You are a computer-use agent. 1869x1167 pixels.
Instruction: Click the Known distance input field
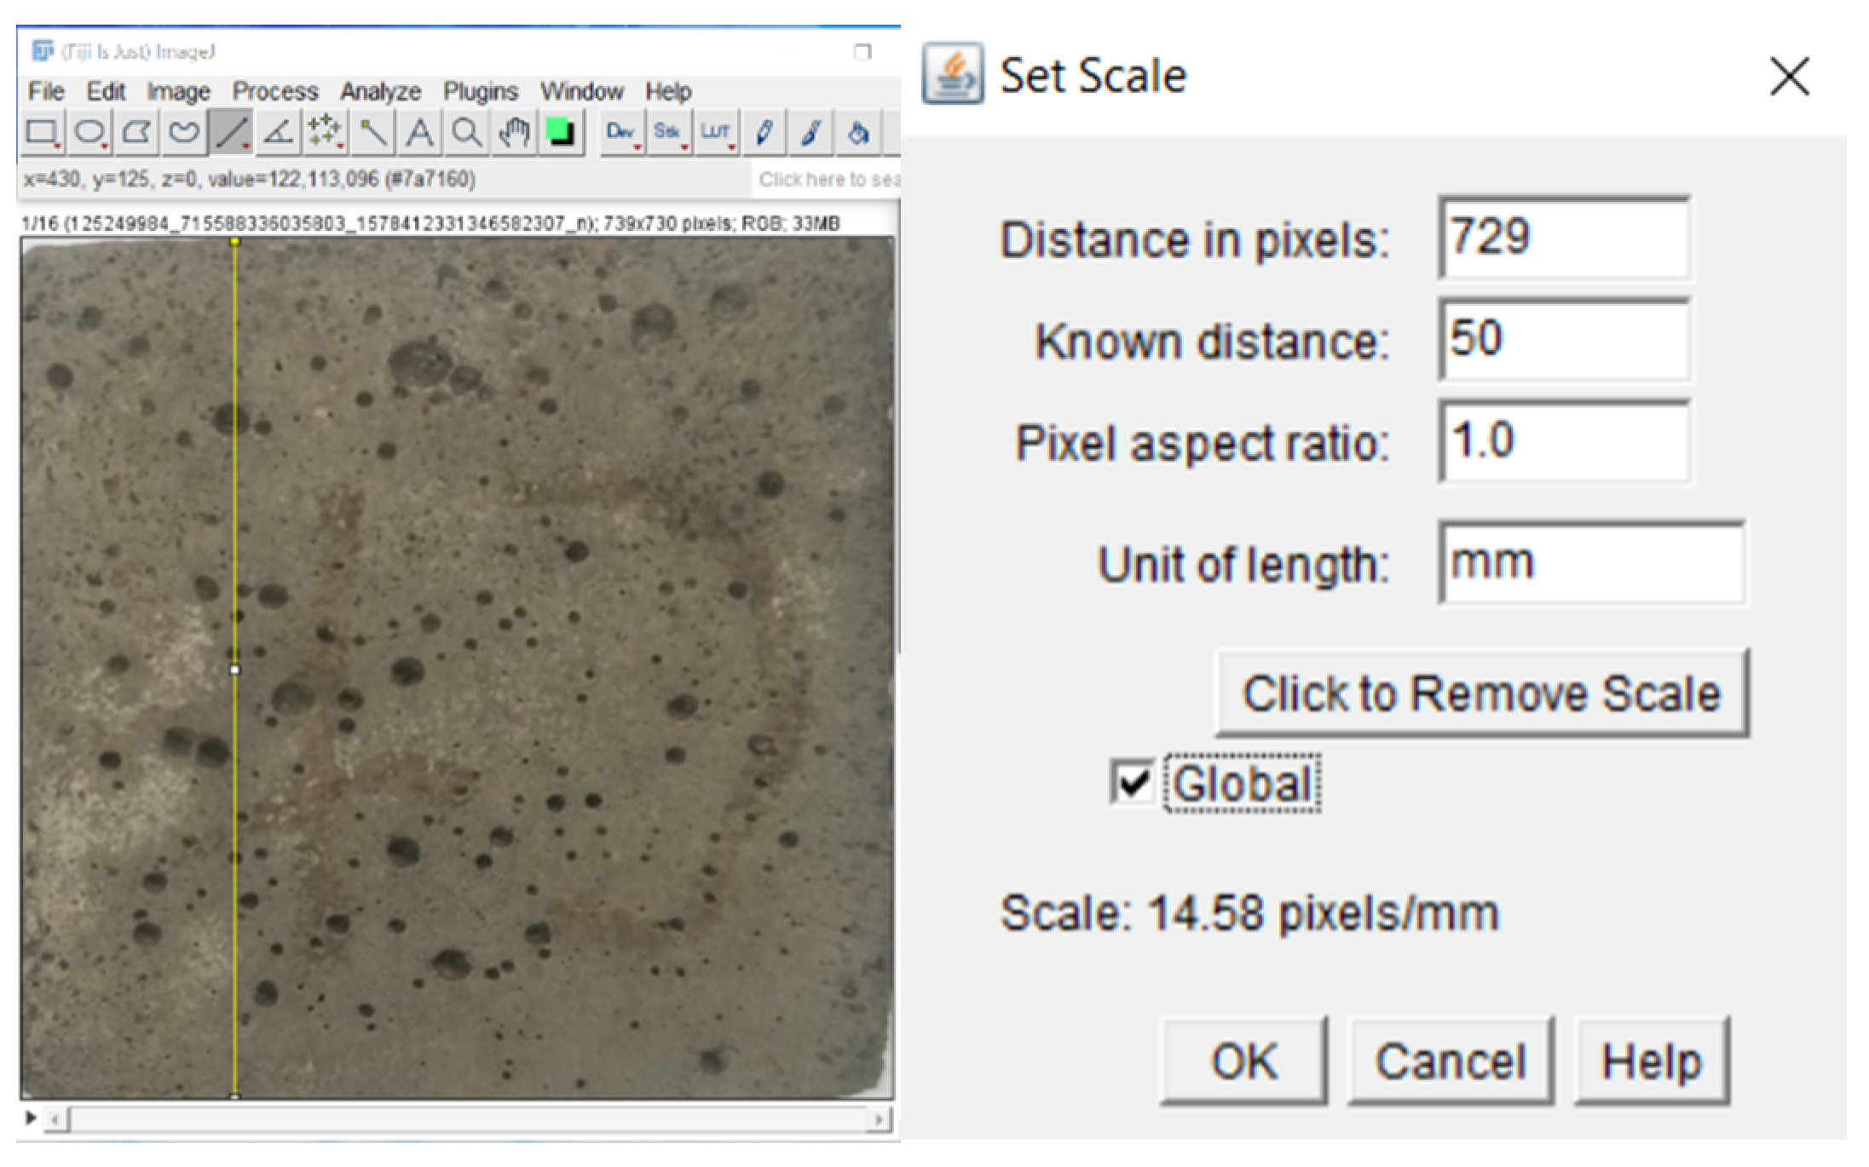tap(1563, 340)
